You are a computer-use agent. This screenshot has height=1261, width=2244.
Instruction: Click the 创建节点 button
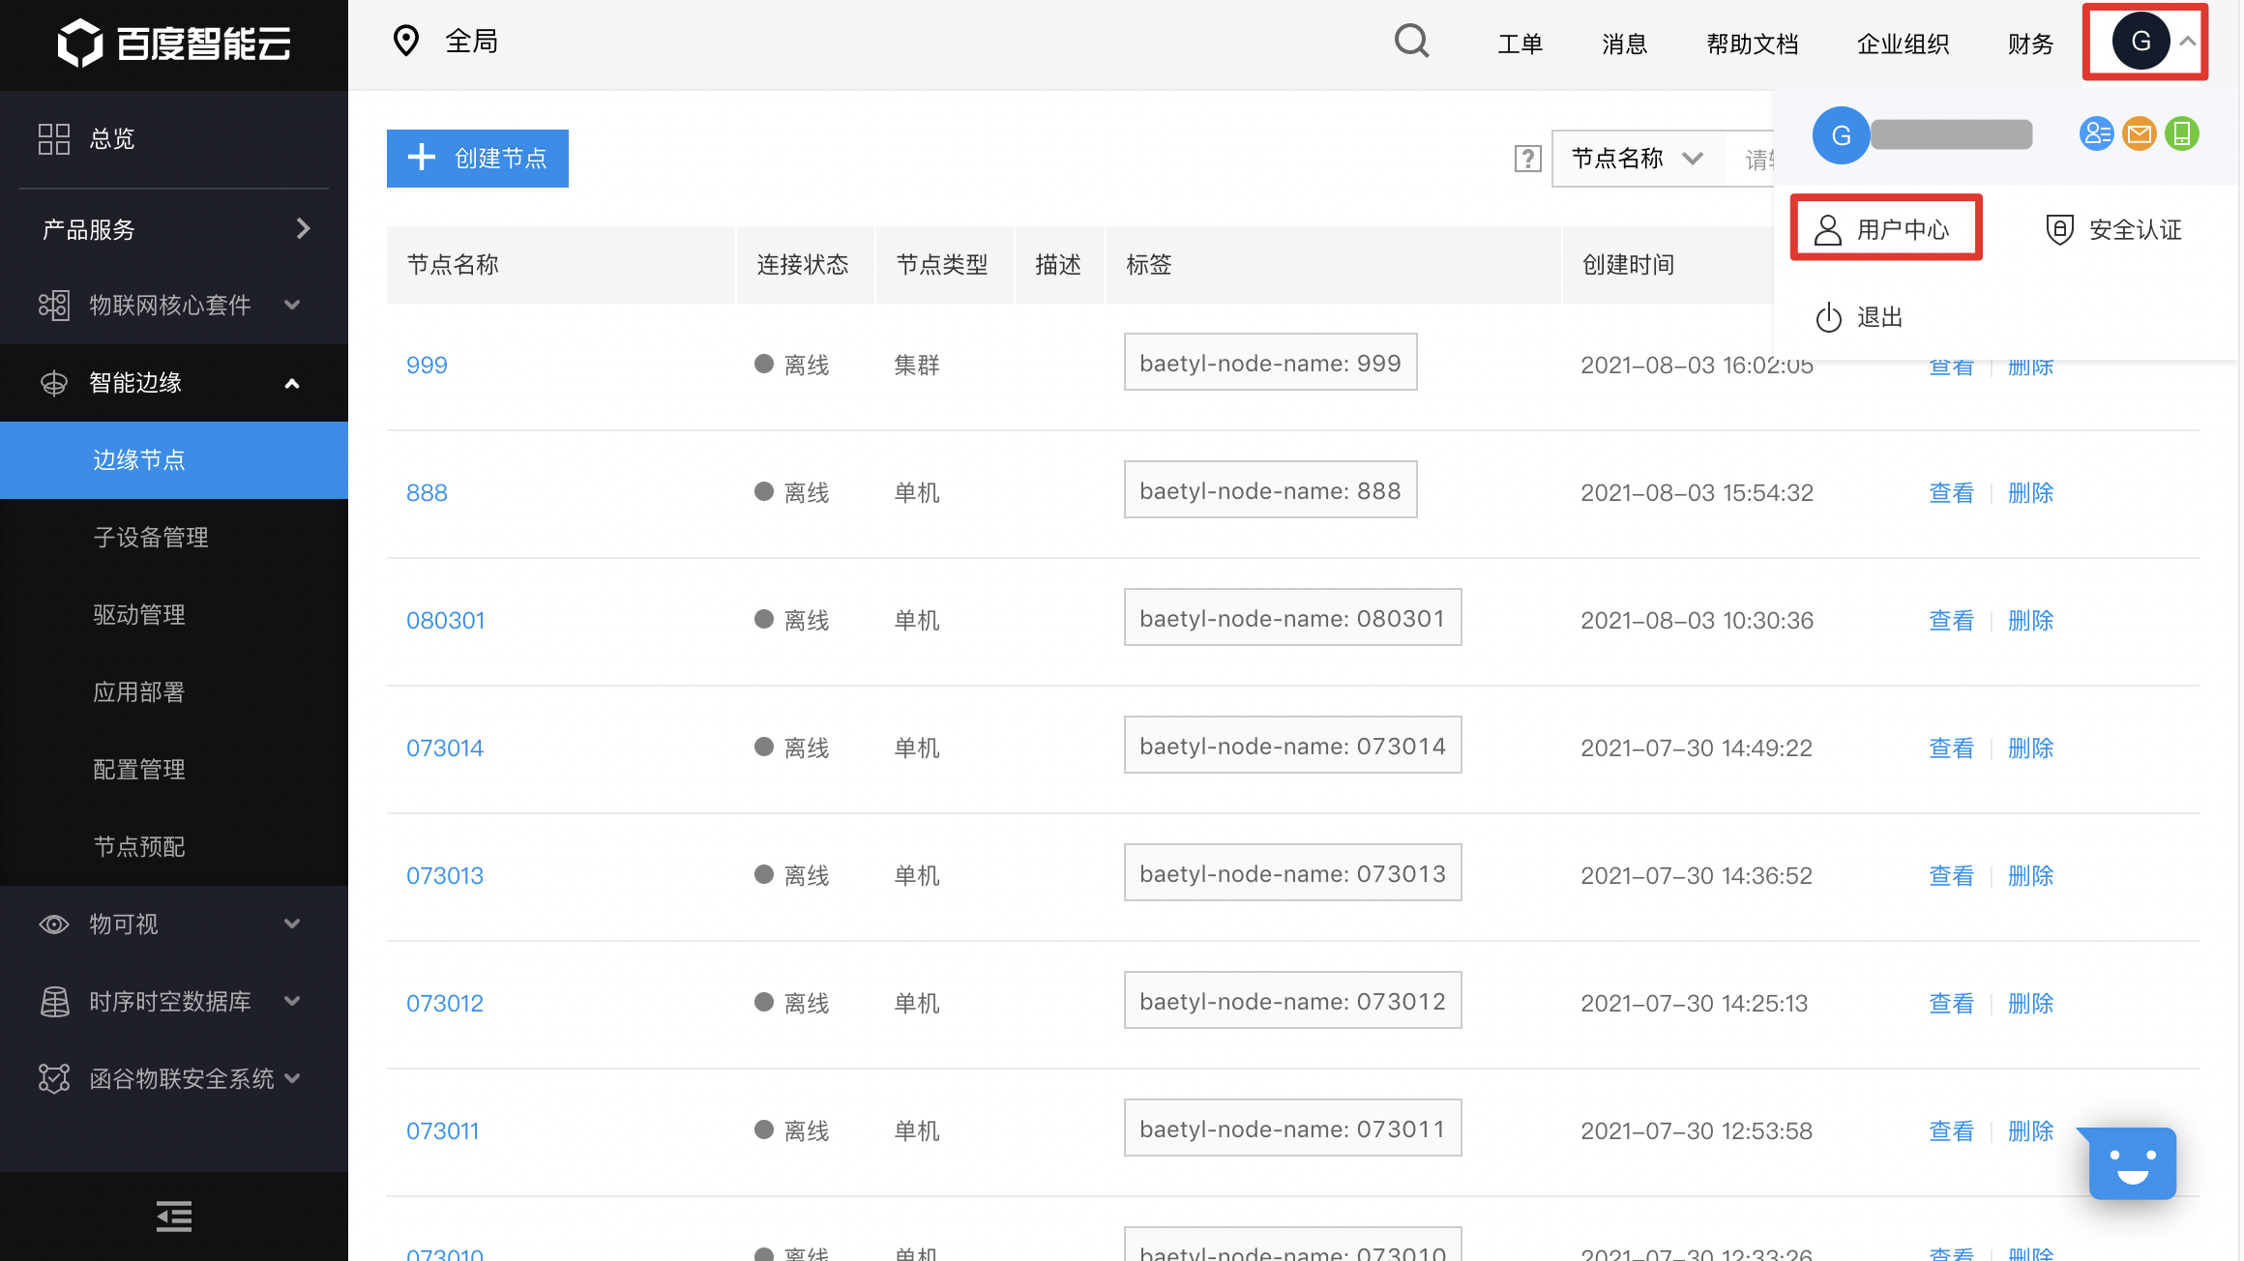[478, 158]
